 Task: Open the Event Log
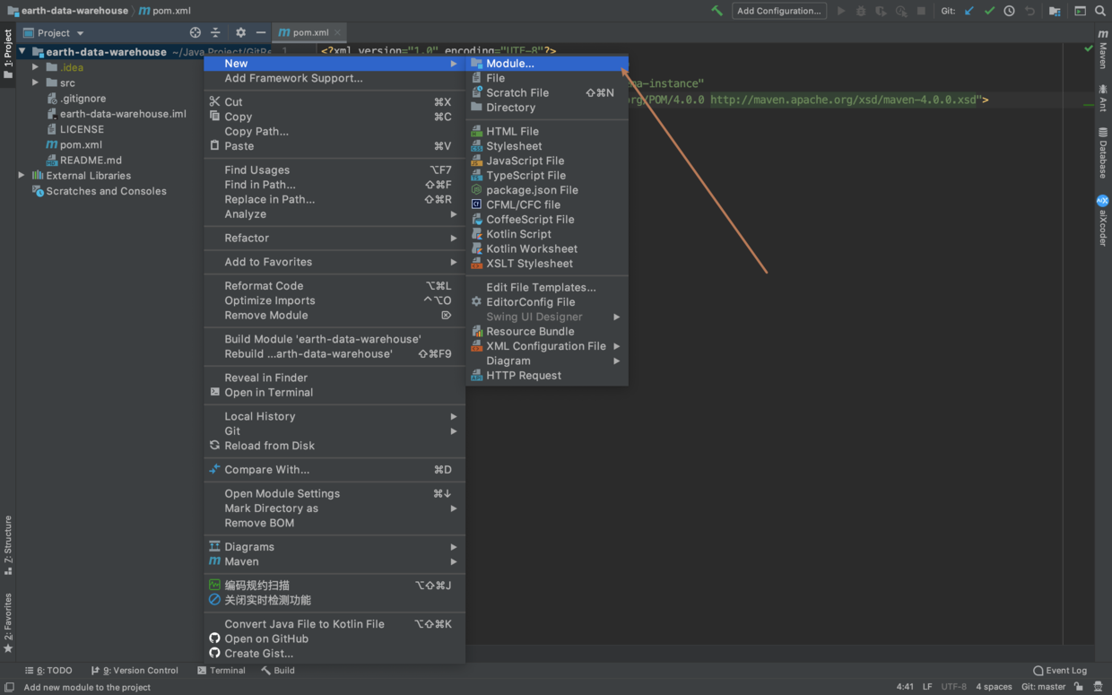coord(1060,670)
